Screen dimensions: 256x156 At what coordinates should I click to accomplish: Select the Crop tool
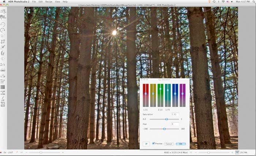pyautogui.click(x=3, y=41)
